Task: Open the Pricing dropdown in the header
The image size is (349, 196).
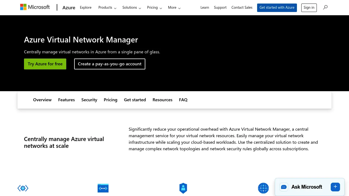Action: click(x=154, y=8)
